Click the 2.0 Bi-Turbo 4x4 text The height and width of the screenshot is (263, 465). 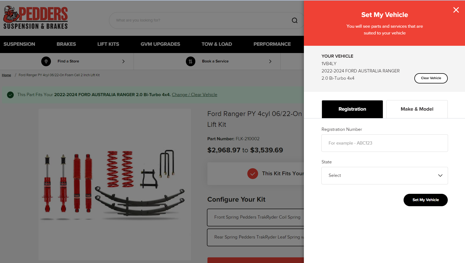(338, 78)
